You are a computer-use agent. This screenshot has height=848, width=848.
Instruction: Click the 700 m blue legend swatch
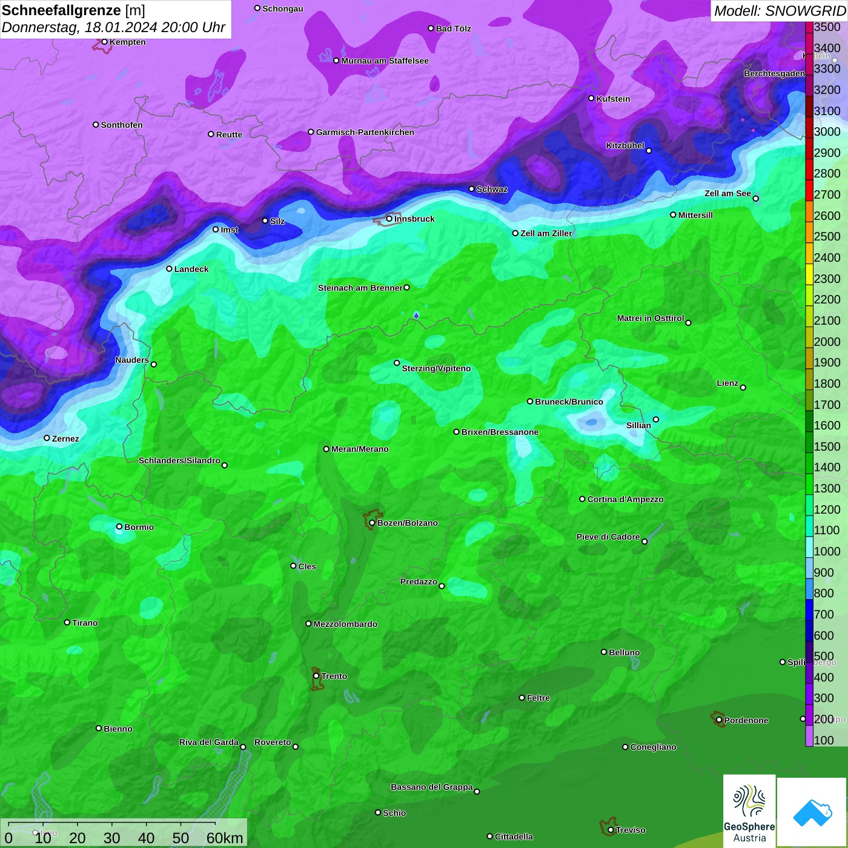(809, 610)
